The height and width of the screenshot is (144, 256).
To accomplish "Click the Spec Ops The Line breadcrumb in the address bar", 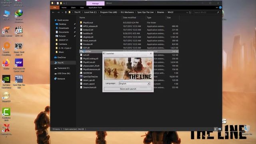I will tap(145, 12).
